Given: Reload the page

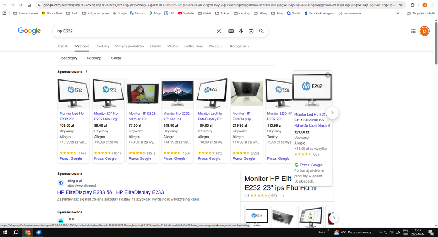Looking at the screenshot, I should click(20, 5).
